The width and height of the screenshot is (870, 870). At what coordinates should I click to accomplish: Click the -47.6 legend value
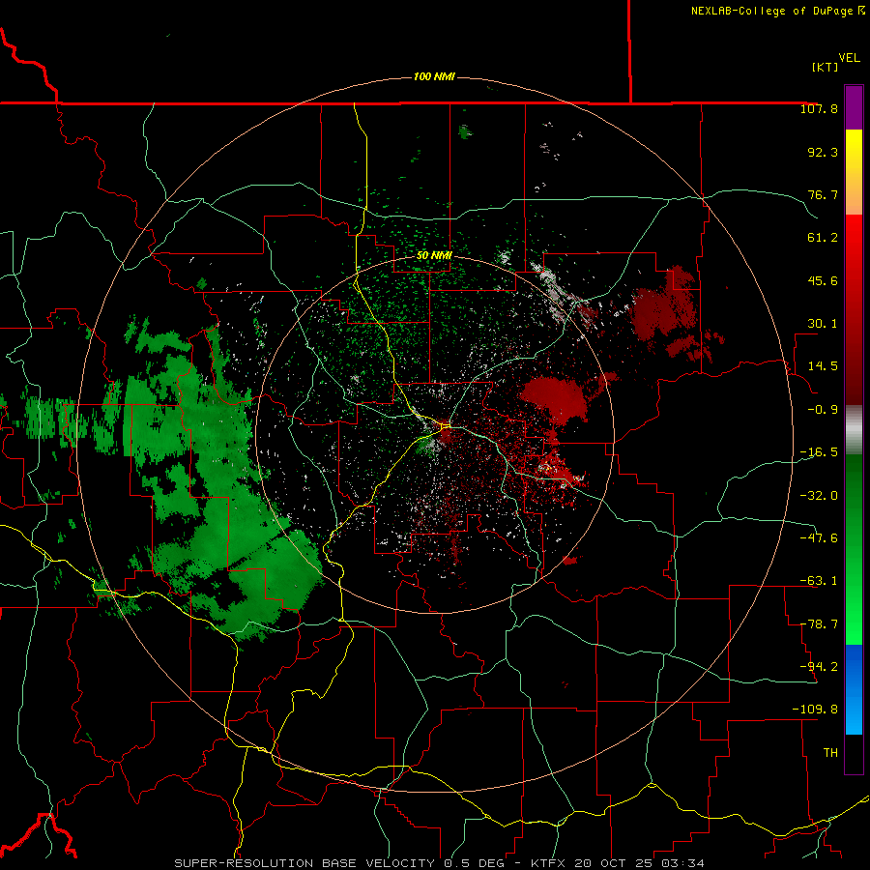819,538
